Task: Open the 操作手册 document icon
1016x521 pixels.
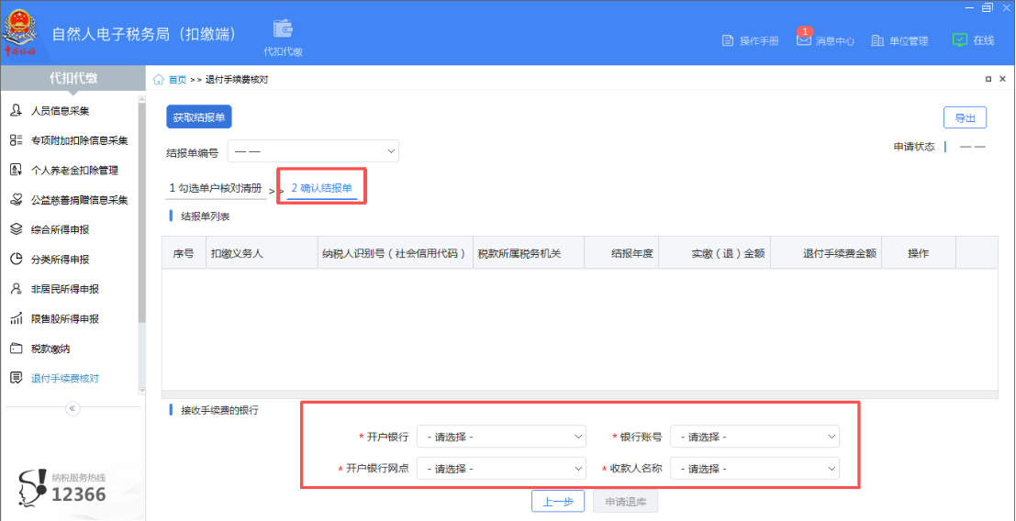Action: [728, 40]
